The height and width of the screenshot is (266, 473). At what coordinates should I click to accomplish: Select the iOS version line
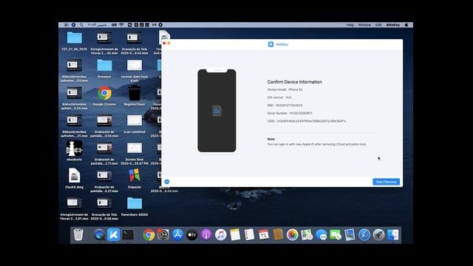point(279,98)
